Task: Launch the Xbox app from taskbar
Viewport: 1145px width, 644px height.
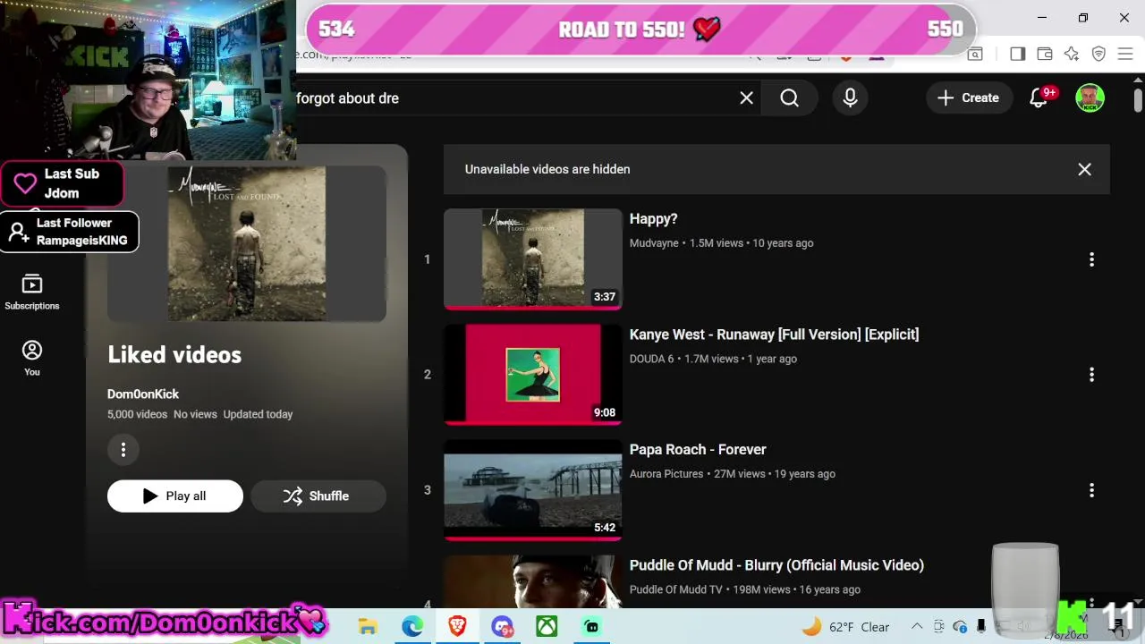Action: tap(547, 626)
